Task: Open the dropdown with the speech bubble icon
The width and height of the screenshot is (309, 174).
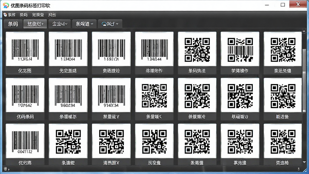Action: (110, 24)
